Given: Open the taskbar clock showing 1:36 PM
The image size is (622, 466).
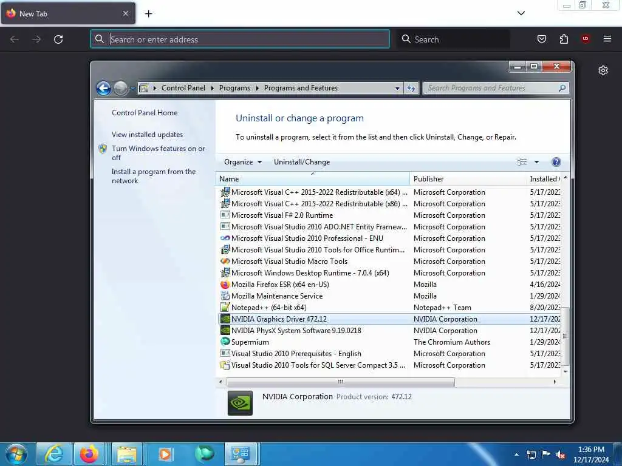Looking at the screenshot, I should (x=591, y=454).
